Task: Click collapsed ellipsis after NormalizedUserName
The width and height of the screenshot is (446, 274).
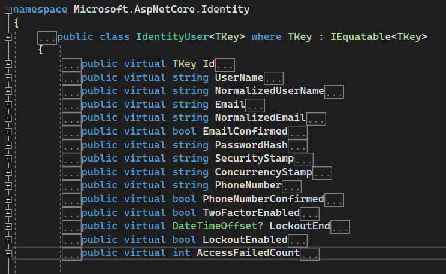Action: 334,92
